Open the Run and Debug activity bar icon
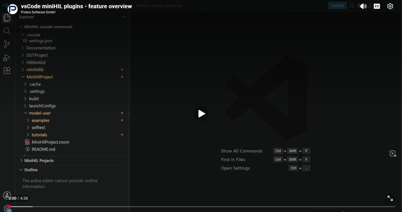This screenshot has width=402, height=212. [7, 57]
